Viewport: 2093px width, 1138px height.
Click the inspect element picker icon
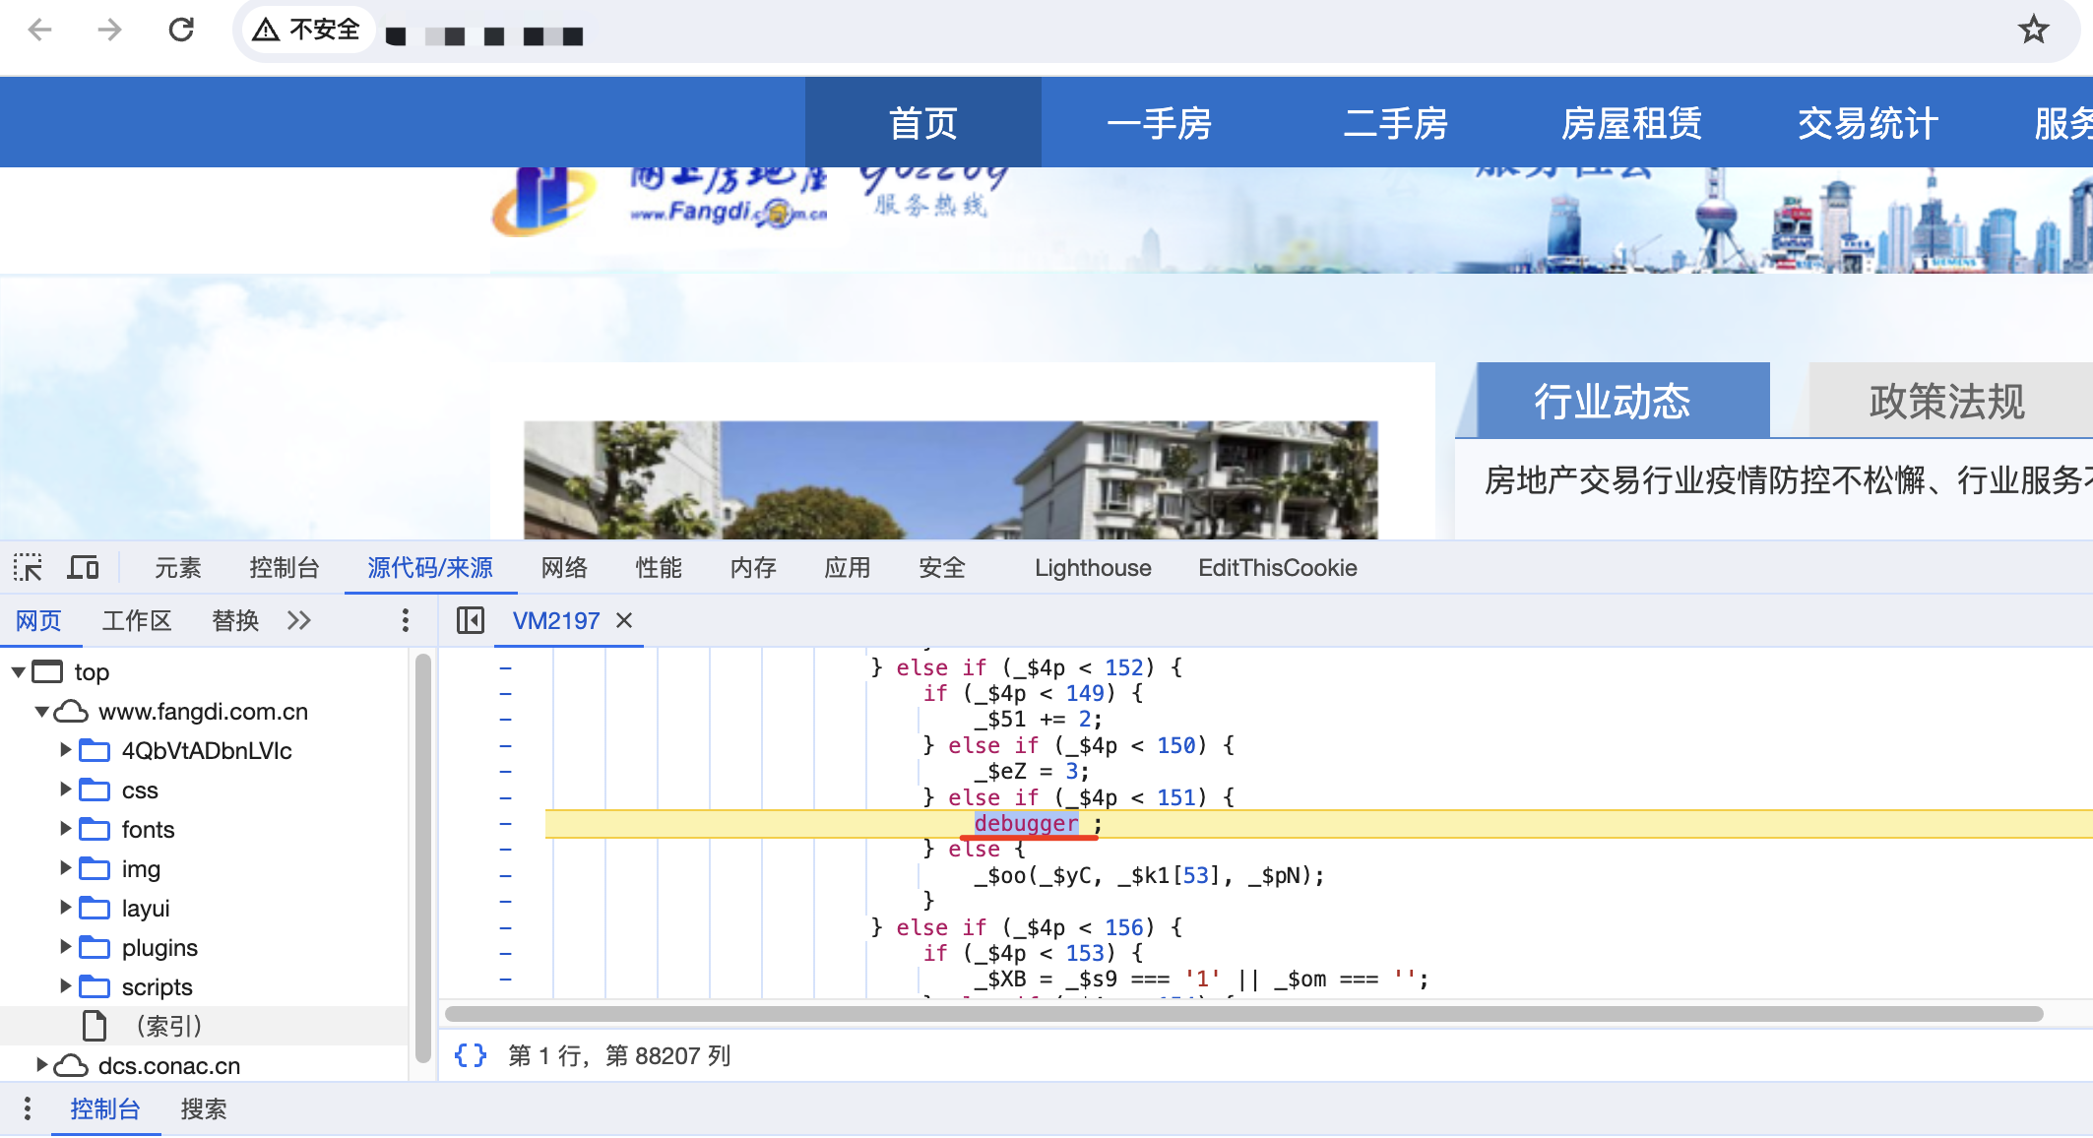pyautogui.click(x=28, y=568)
